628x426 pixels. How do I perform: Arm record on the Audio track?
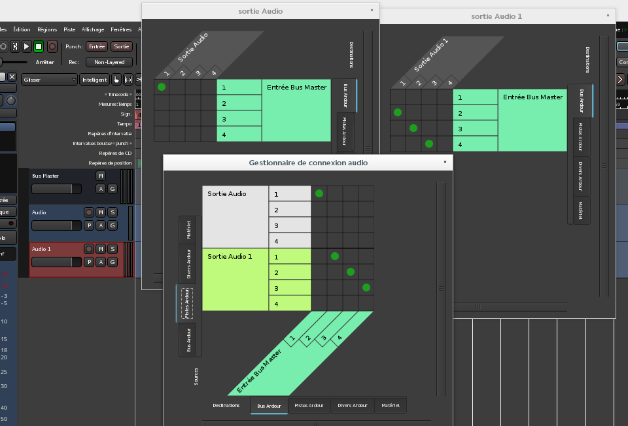[89, 212]
